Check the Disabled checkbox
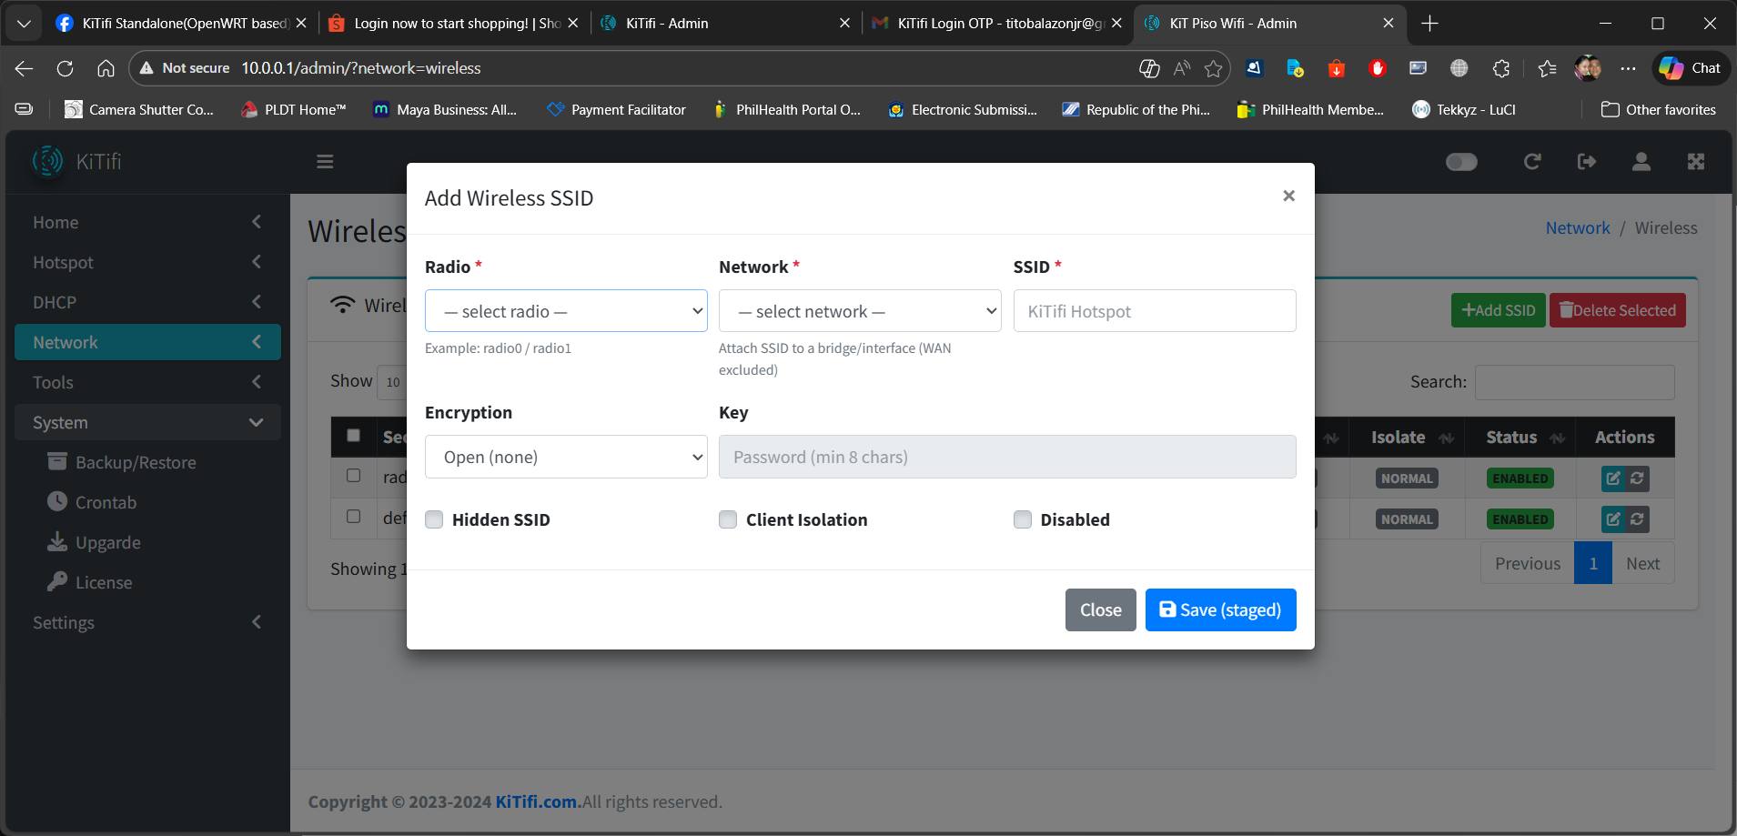 1023,519
